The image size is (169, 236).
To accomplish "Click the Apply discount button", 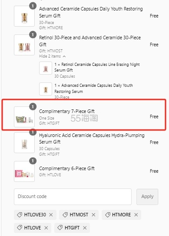I will 147,197.
